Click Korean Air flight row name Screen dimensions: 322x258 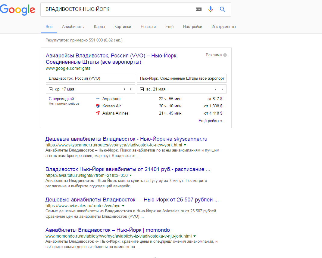tap(111, 106)
